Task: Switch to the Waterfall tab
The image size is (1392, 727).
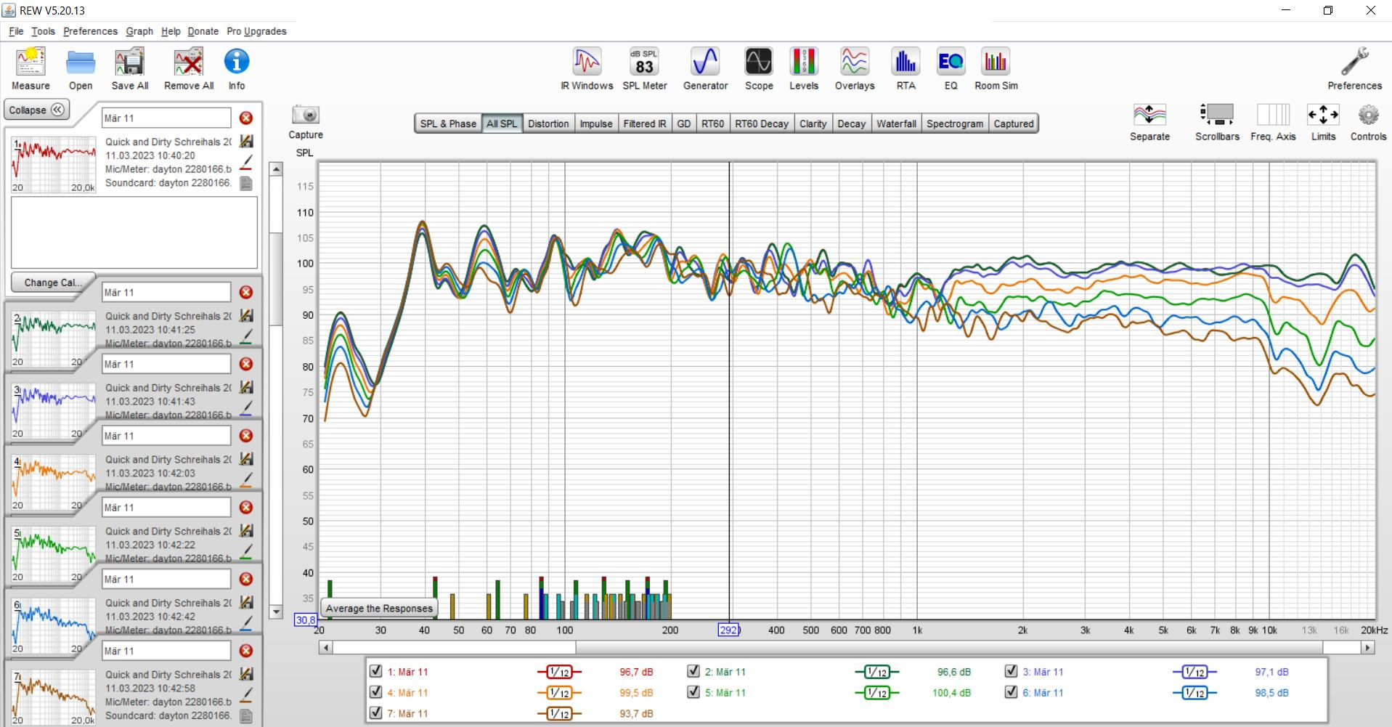Action: [x=895, y=123]
